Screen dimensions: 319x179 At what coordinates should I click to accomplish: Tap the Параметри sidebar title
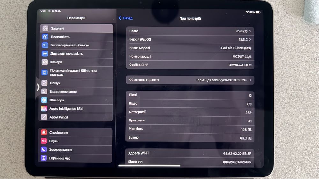[76, 18]
